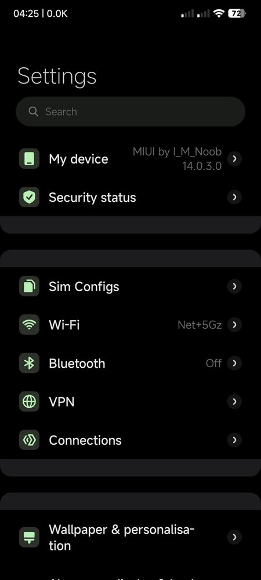Open Wallpaper & personalisation label
This screenshot has height=580, width=261.
(122, 538)
